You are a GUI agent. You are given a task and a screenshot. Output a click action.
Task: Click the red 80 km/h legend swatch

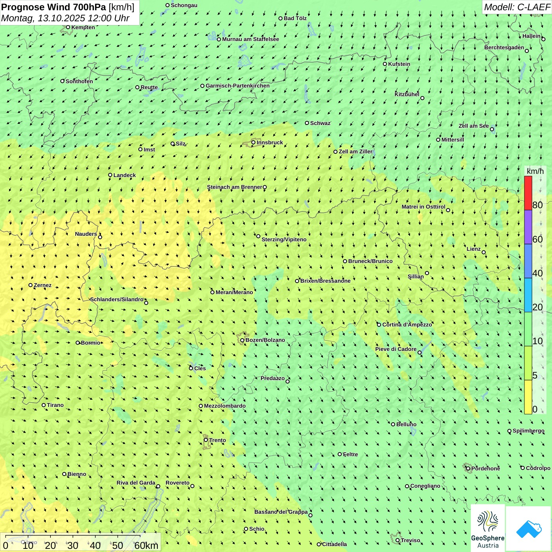528,193
